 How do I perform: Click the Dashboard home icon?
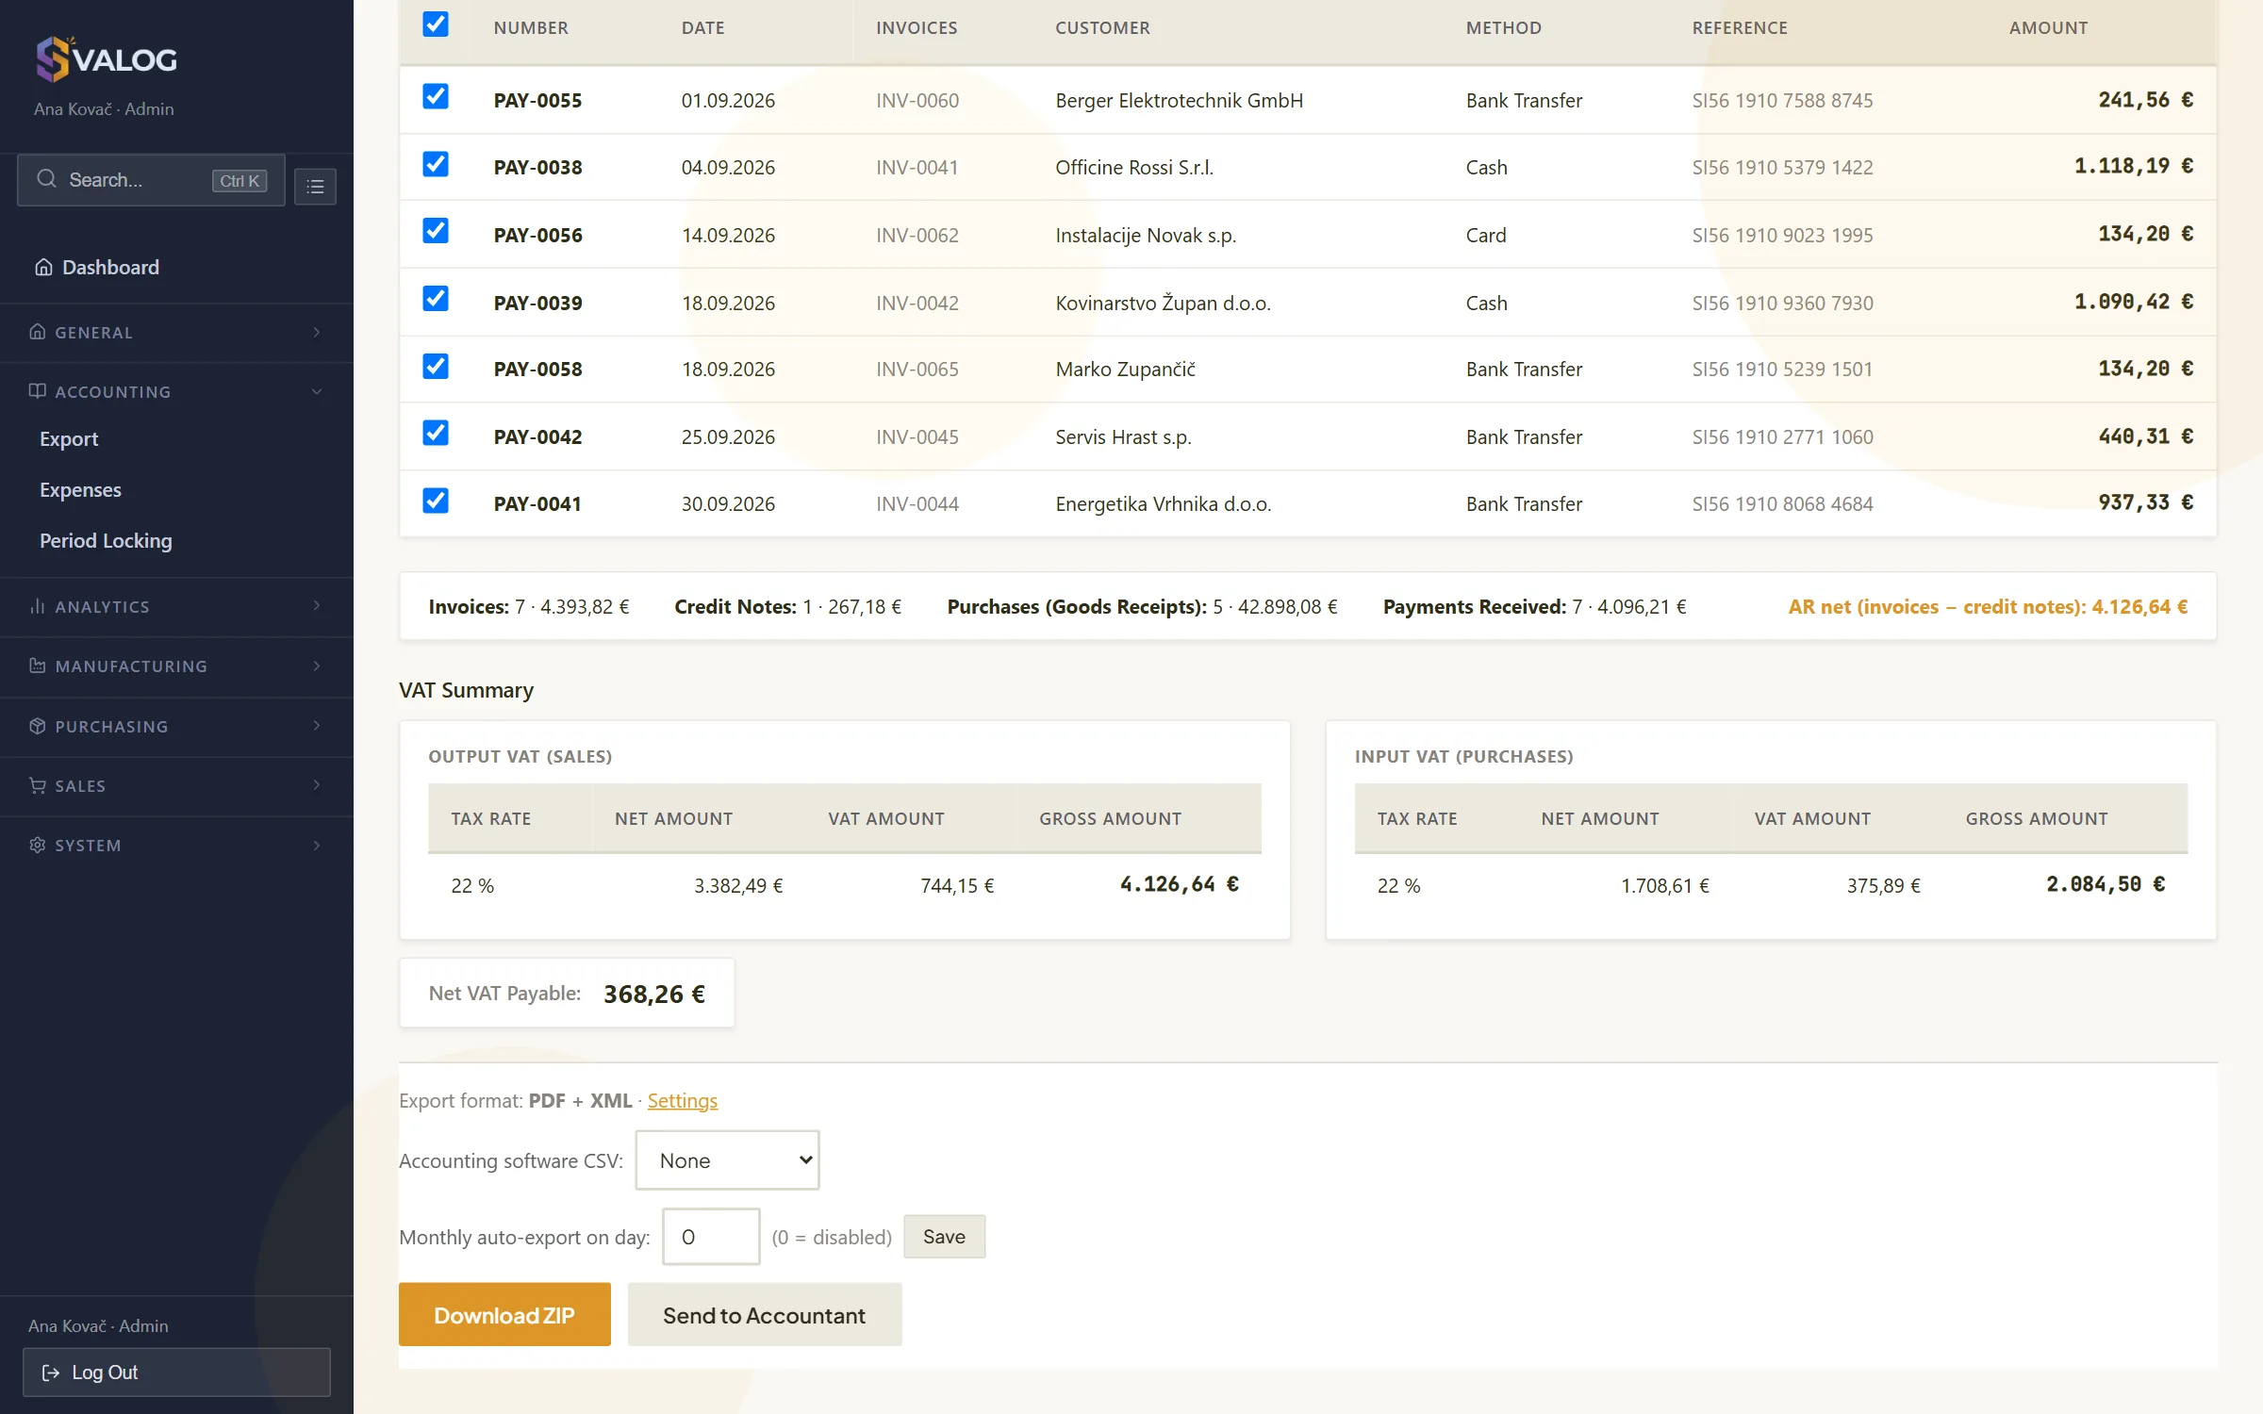[x=43, y=267]
